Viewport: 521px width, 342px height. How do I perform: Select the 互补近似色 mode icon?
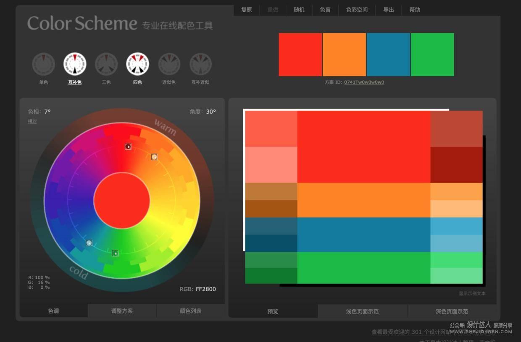[200, 64]
